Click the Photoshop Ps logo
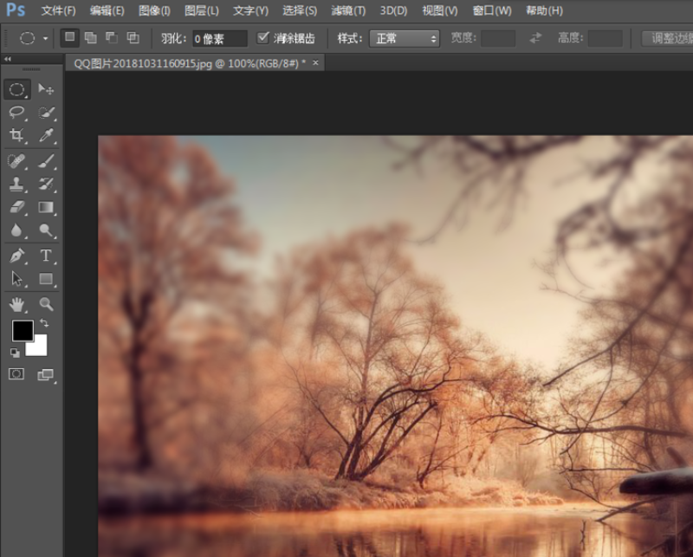This screenshot has height=557, width=693. click(16, 10)
